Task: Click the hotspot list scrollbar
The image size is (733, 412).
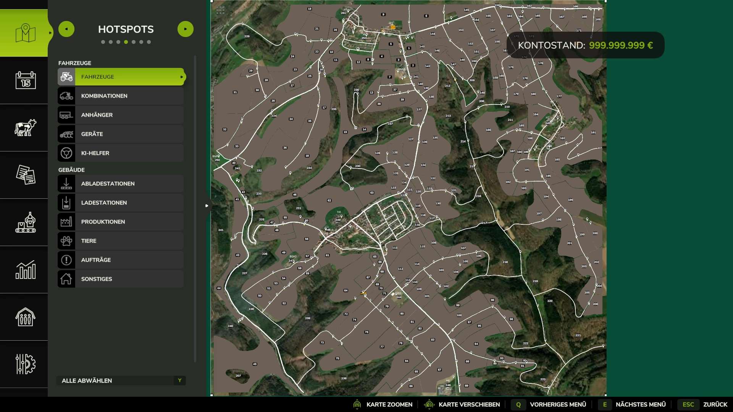Action: click(x=195, y=208)
